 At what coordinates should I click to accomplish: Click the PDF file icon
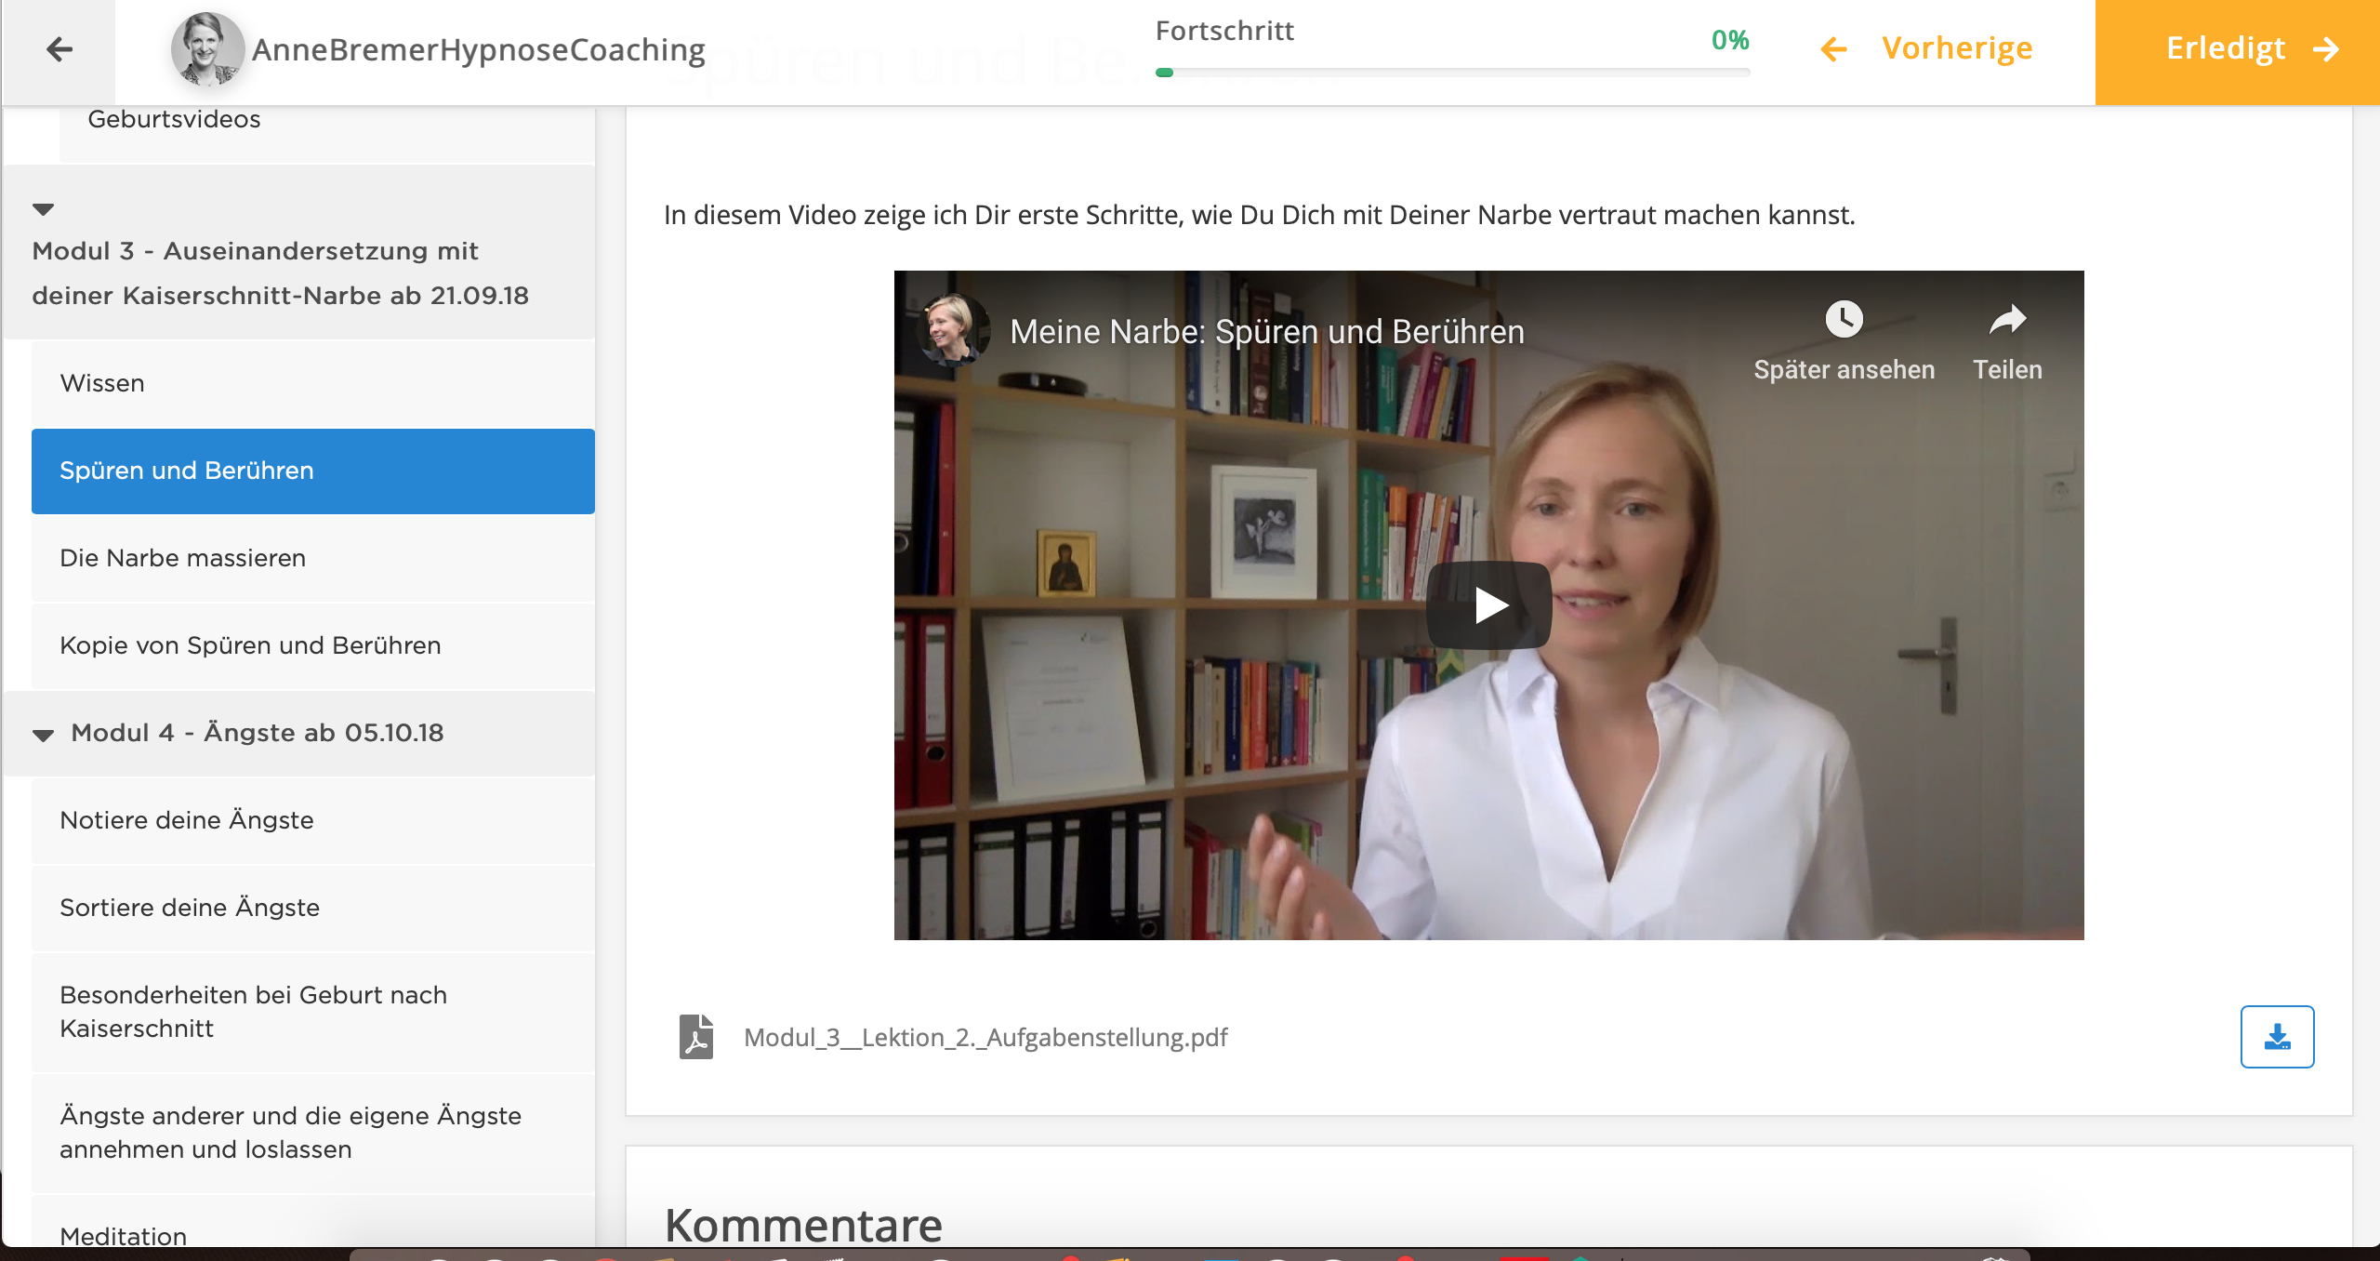point(696,1037)
